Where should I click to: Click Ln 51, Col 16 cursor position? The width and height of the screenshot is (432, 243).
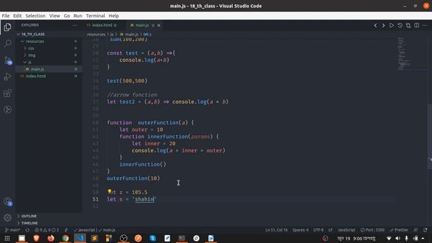pyautogui.click(x=276, y=230)
